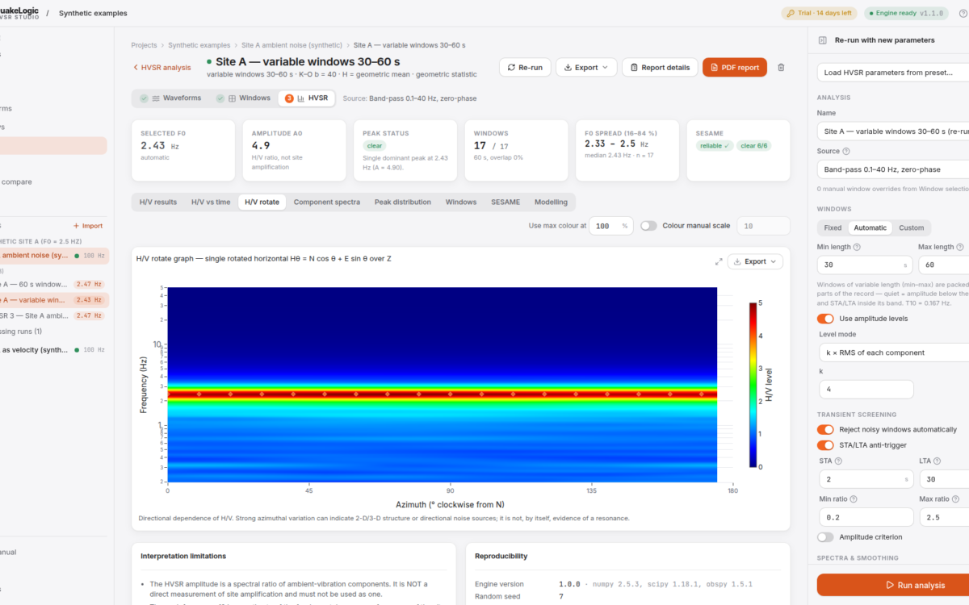Show help for Min ratio

[x=854, y=499]
